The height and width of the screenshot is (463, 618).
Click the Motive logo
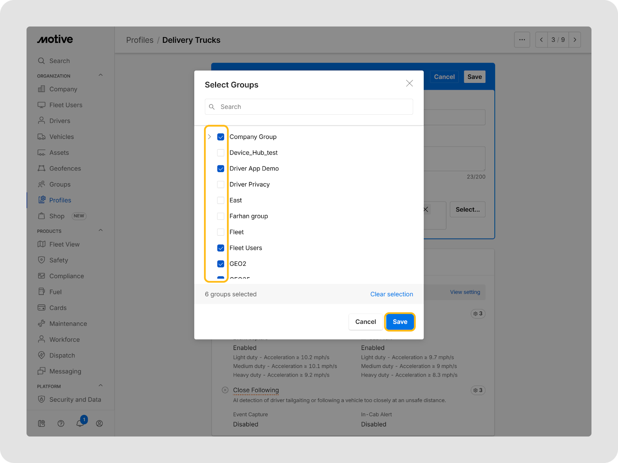(55, 39)
